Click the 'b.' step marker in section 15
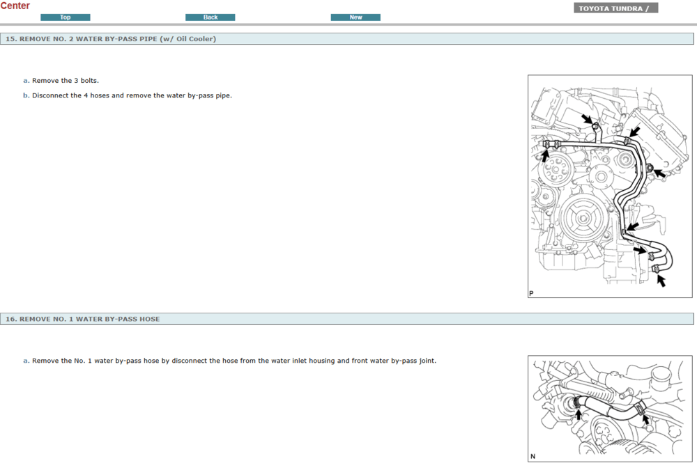This screenshot has width=697, height=470. [26, 95]
